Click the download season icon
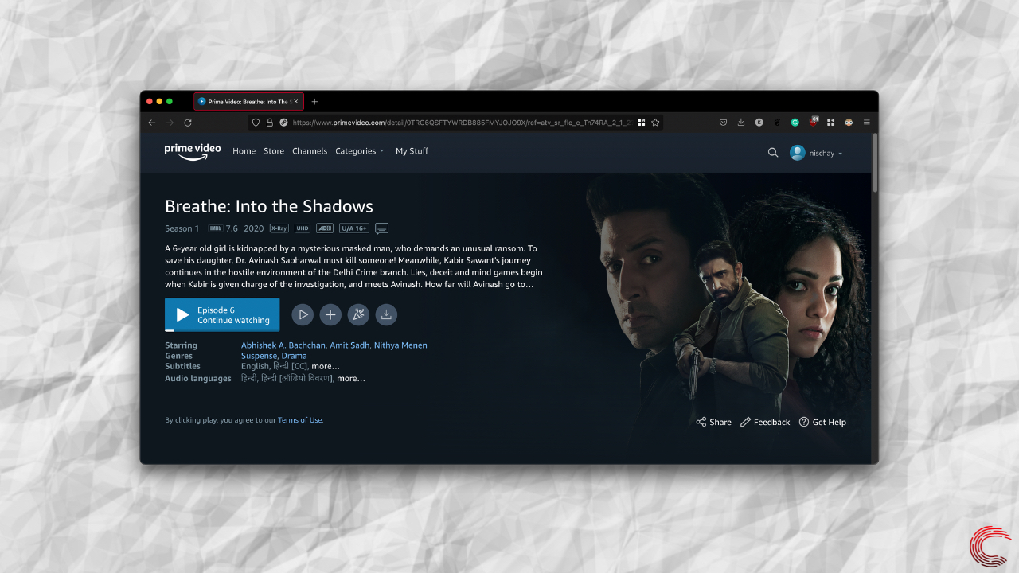1019x573 pixels. click(x=386, y=314)
